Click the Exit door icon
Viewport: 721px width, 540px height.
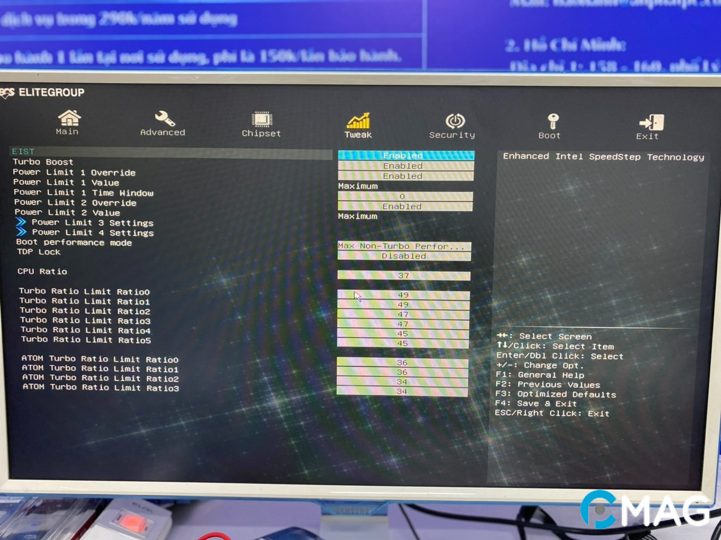click(x=649, y=120)
